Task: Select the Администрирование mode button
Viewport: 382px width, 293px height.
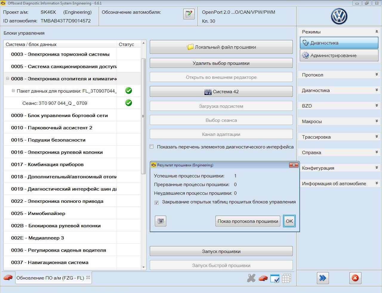Action: coord(339,55)
